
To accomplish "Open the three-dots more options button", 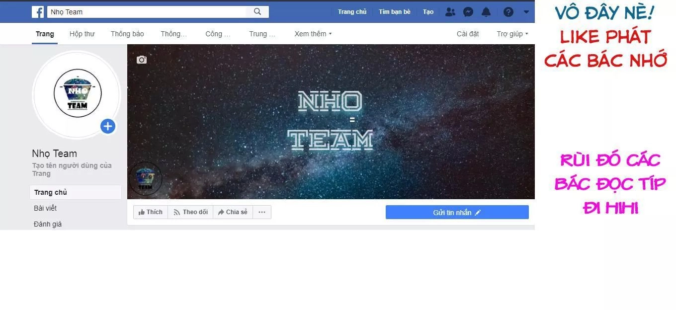I will click(262, 212).
